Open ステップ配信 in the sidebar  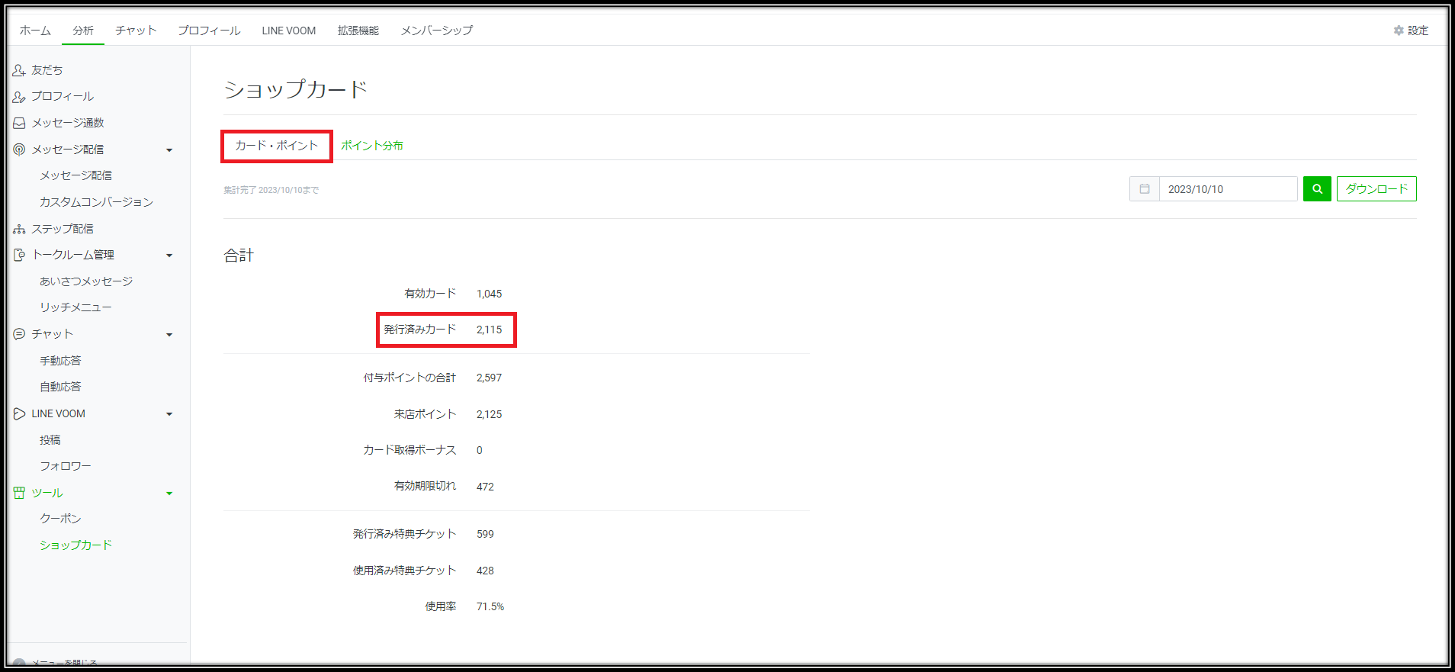click(x=63, y=229)
